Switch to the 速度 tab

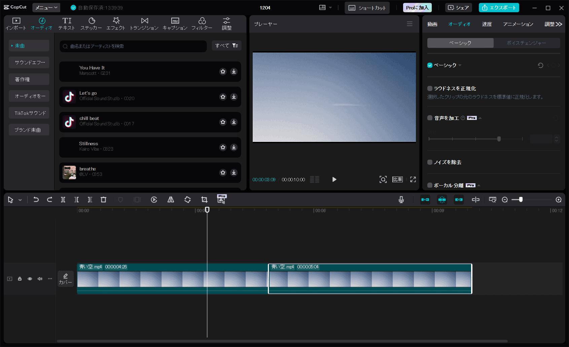click(487, 24)
